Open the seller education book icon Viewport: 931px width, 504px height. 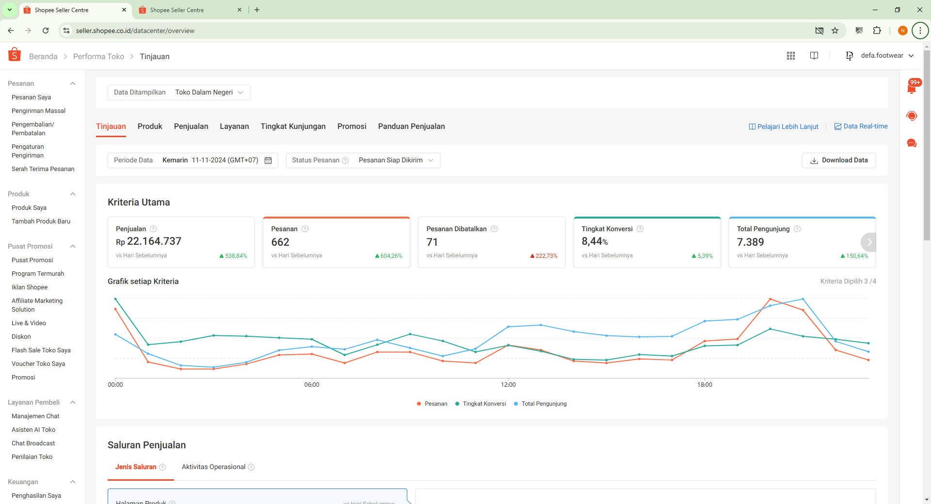click(814, 56)
